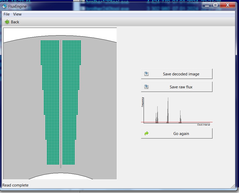Click the green Back arrow icon
Image resolution: width=239 pixels, height=193 pixels.
pyautogui.click(x=7, y=22)
